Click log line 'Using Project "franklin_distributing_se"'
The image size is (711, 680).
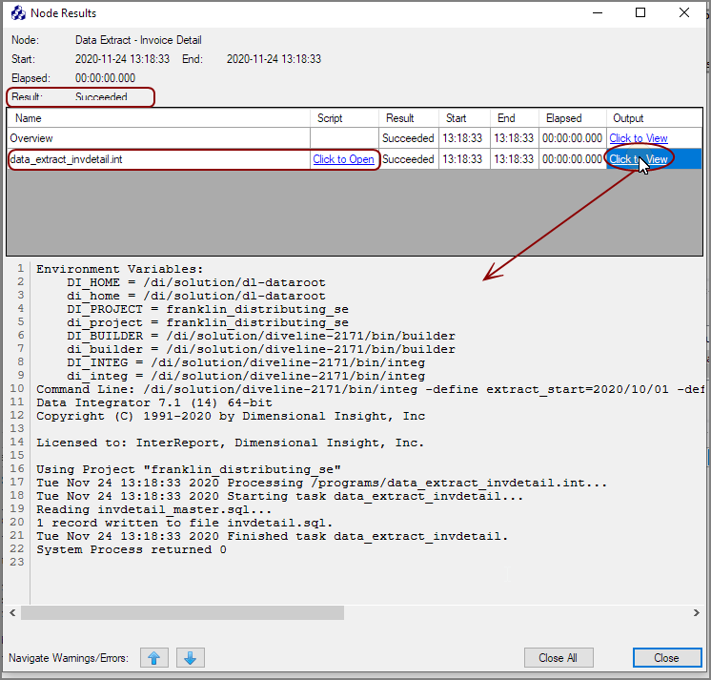(x=189, y=469)
